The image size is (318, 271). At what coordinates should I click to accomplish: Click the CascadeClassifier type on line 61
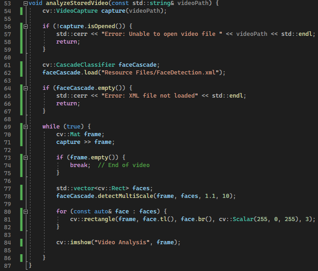(85, 64)
